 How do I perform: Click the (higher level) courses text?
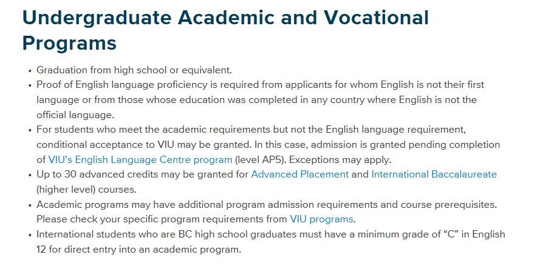click(86, 190)
